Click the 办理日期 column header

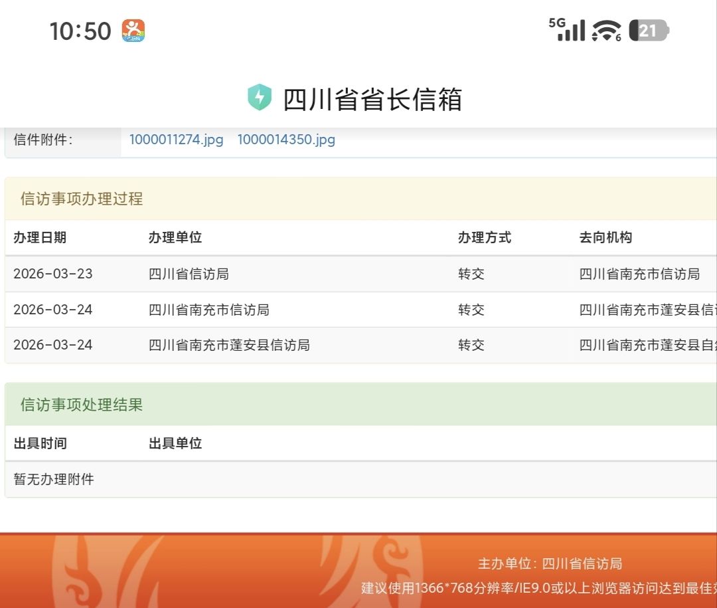[x=40, y=238]
